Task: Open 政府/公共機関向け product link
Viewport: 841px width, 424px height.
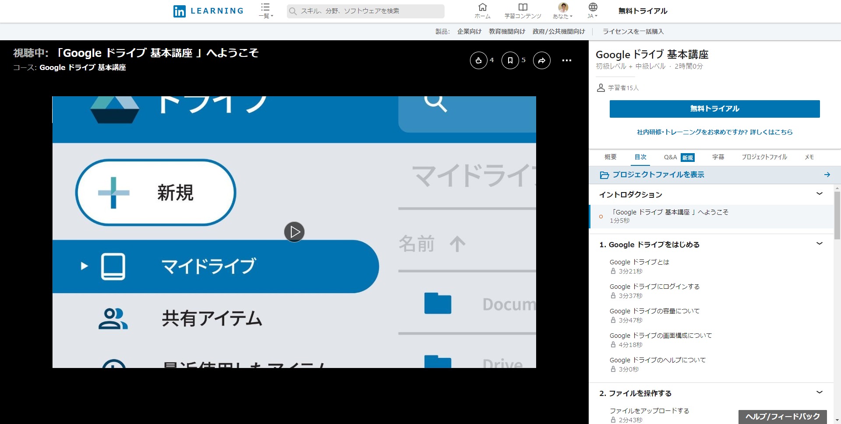Action: (558, 32)
